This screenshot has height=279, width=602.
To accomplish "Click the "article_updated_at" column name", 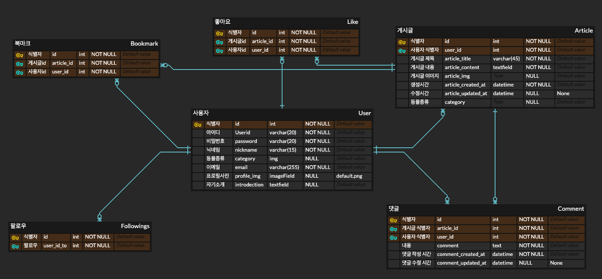I will (x=466, y=94).
